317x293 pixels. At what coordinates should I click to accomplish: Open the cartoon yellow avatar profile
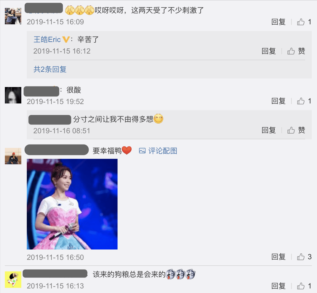pos(13,280)
